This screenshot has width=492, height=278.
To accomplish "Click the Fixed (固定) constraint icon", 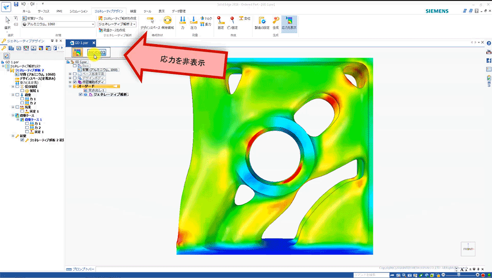I will point(220,22).
